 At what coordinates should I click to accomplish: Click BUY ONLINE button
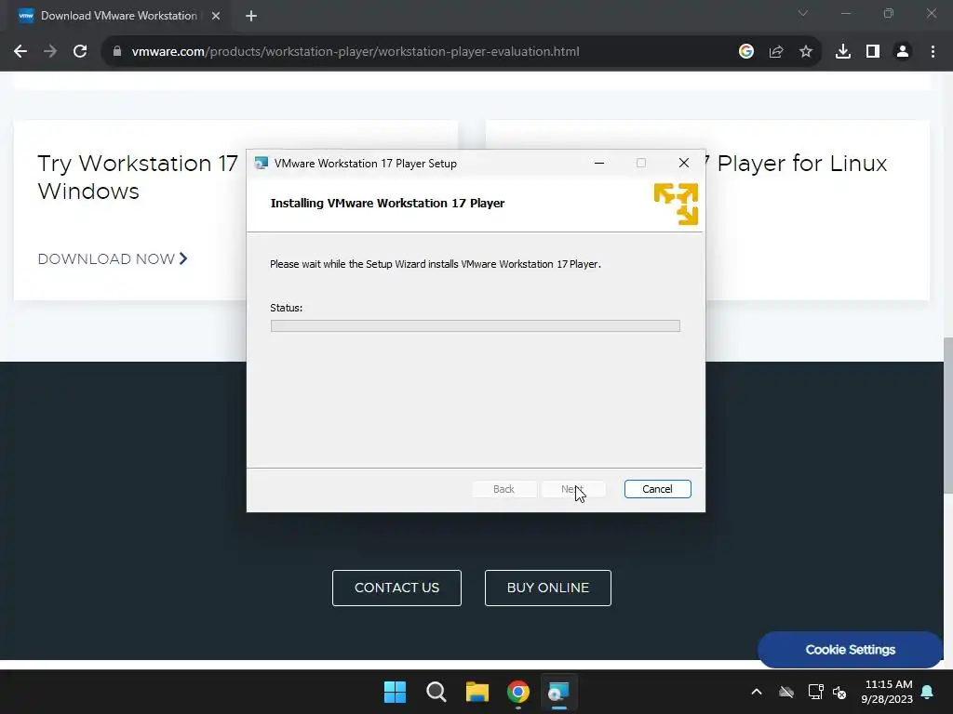click(547, 588)
